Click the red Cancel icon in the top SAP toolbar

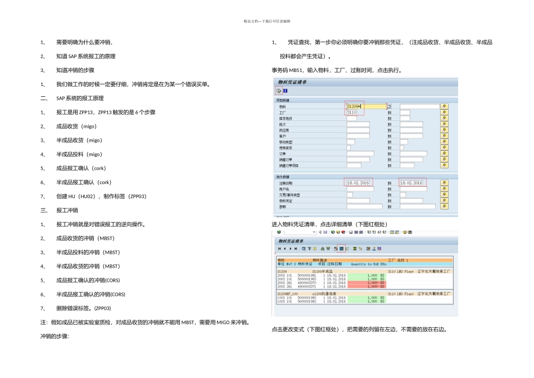(x=343, y=232)
